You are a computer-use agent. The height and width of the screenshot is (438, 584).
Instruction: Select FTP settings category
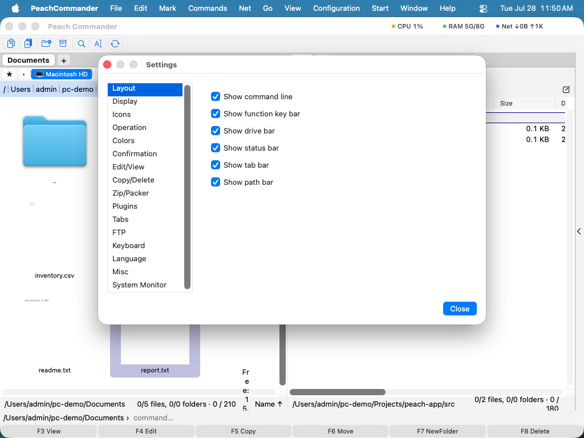point(145,233)
